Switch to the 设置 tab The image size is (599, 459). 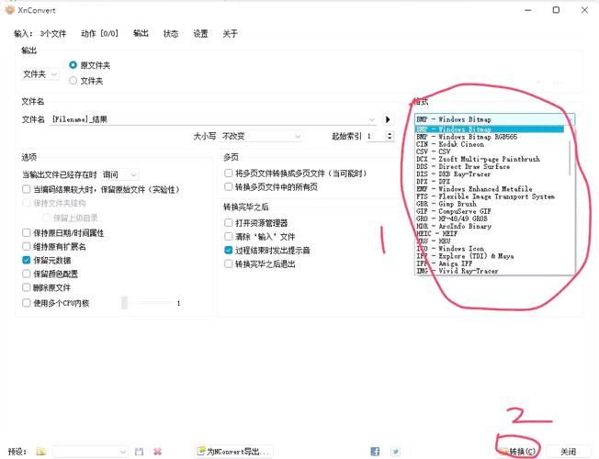200,34
